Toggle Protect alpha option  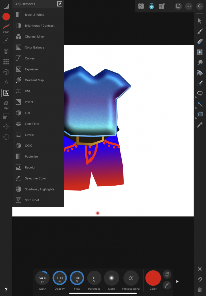(x=131, y=278)
